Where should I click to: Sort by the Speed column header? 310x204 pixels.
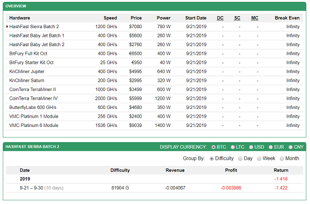tap(110, 18)
